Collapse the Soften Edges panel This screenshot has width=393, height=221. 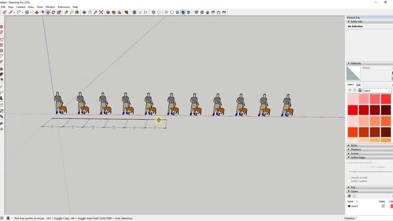tap(370, 157)
